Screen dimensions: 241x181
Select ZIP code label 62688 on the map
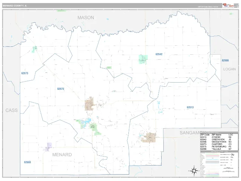27,162
